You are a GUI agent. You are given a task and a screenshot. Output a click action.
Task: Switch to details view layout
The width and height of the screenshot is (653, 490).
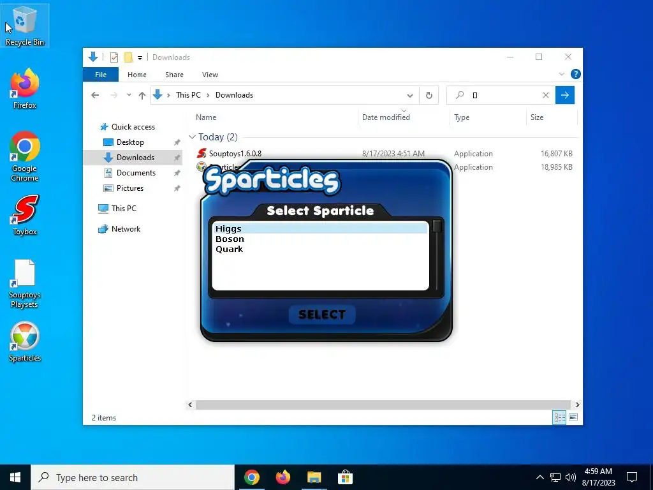pos(559,417)
